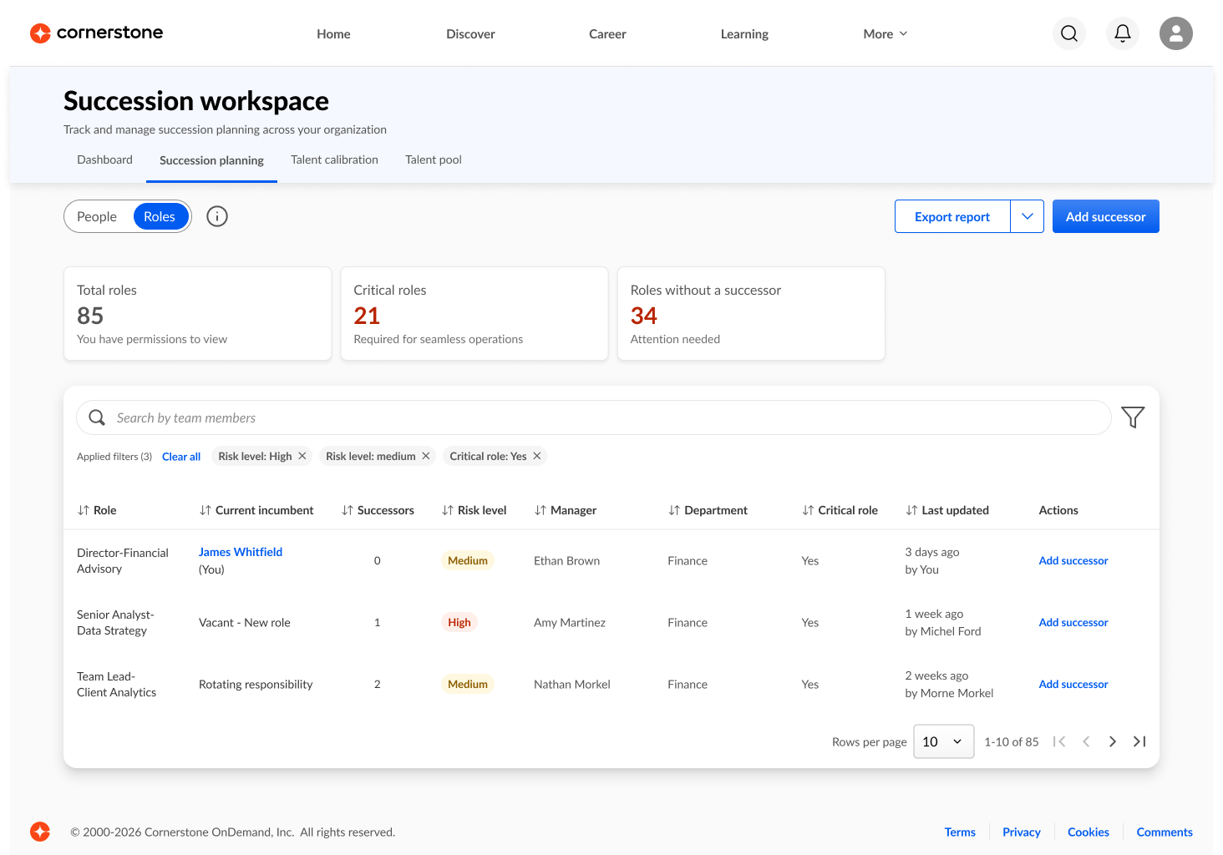Open the Privacy footer link
Screen dimensions: 1223x855
[x=1022, y=832]
